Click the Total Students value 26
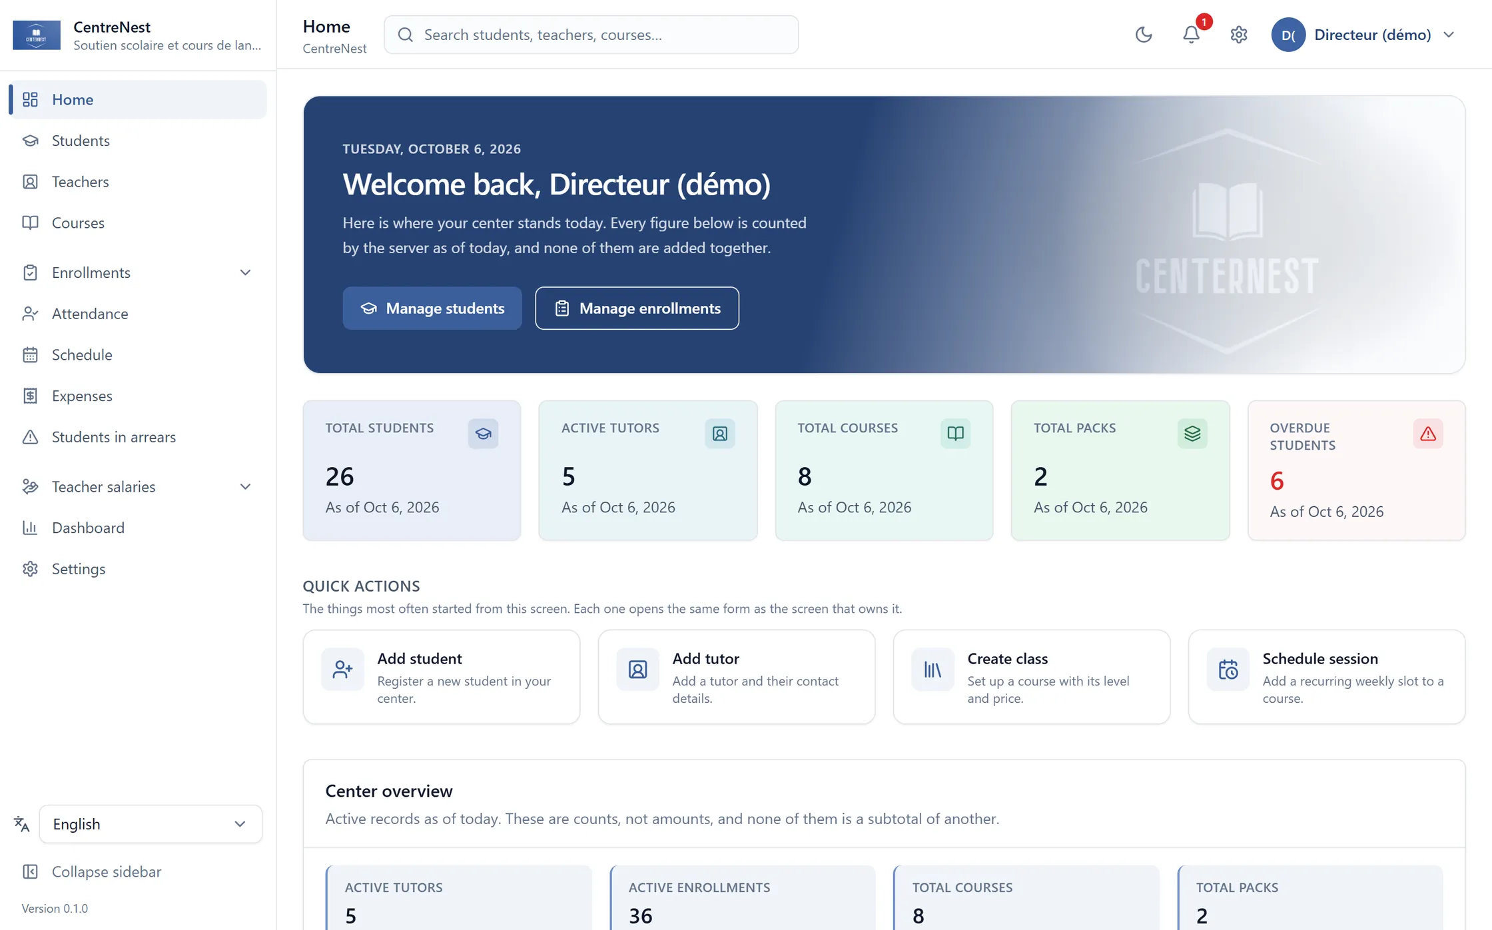The height and width of the screenshot is (930, 1492). pos(340,477)
